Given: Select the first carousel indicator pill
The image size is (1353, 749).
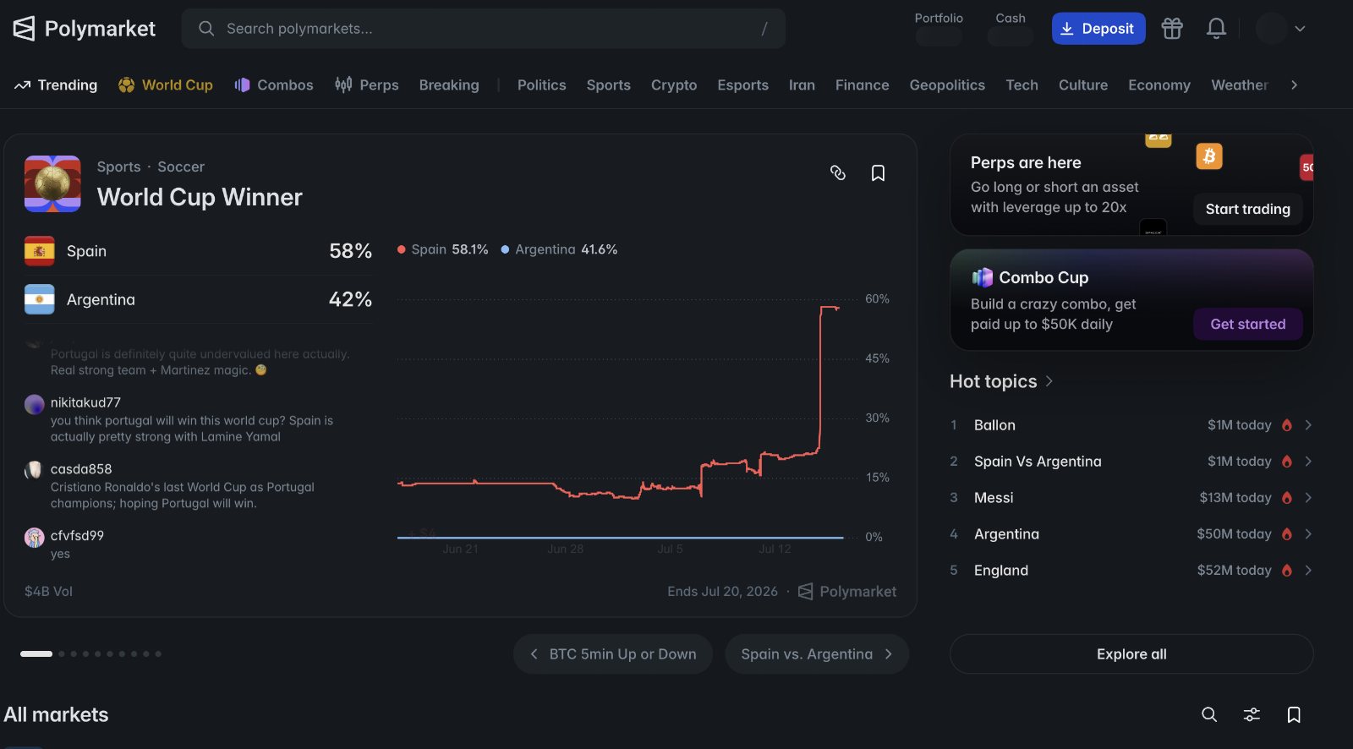Looking at the screenshot, I should tap(36, 653).
